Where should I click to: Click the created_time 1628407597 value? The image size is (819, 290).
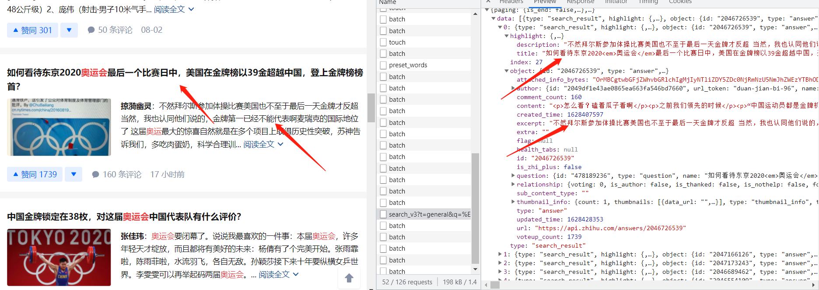coord(585,114)
